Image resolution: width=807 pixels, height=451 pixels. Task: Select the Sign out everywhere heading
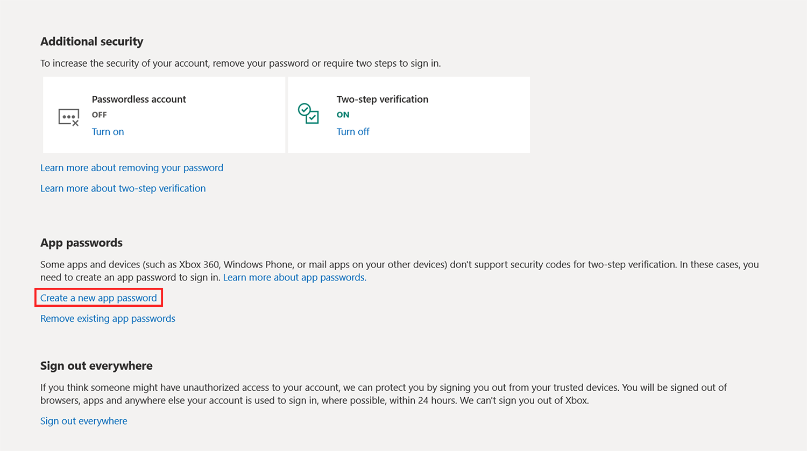96,366
